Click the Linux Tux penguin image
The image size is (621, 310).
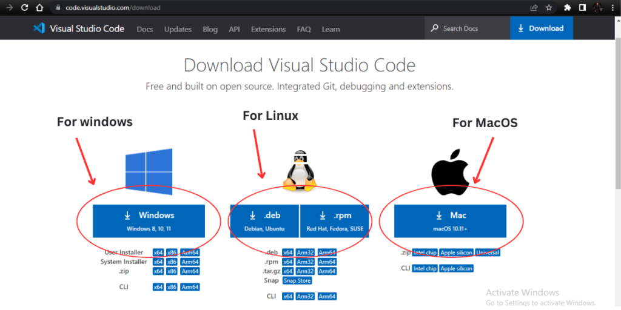point(300,173)
